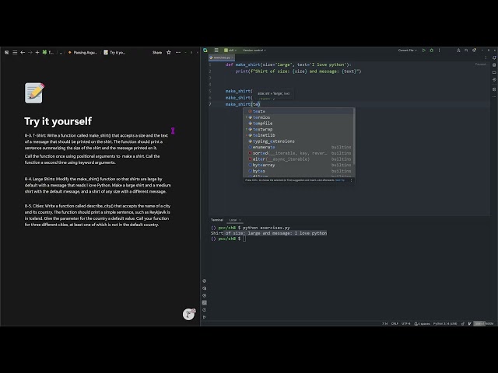Click the 'Try it yourself' page title
This screenshot has width=498, height=373.
tap(58, 121)
